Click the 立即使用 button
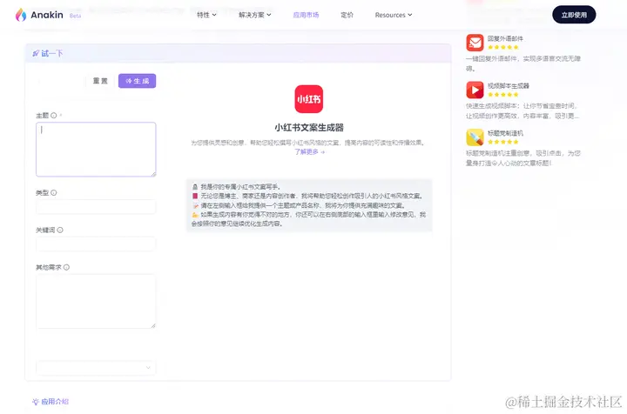Image resolution: width=627 pixels, height=414 pixels. [x=574, y=15]
